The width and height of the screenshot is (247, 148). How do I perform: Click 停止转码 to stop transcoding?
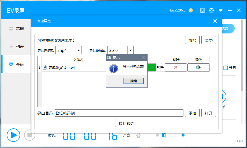(x=127, y=123)
